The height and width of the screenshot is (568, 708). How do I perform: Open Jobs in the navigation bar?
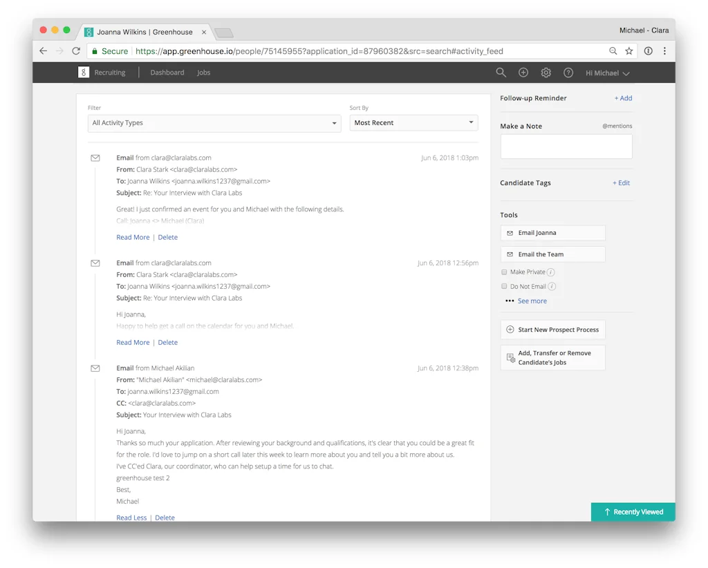pos(203,73)
